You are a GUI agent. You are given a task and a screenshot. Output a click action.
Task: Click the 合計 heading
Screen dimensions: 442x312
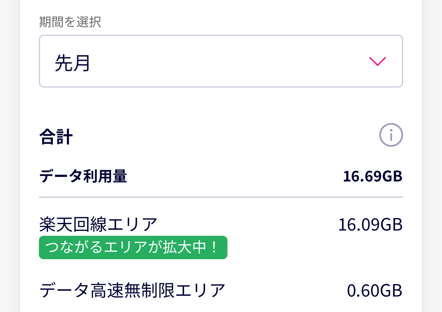(x=56, y=137)
